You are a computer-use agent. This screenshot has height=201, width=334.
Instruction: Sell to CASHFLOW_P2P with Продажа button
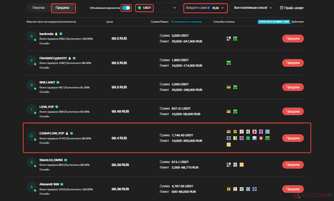(x=293, y=138)
